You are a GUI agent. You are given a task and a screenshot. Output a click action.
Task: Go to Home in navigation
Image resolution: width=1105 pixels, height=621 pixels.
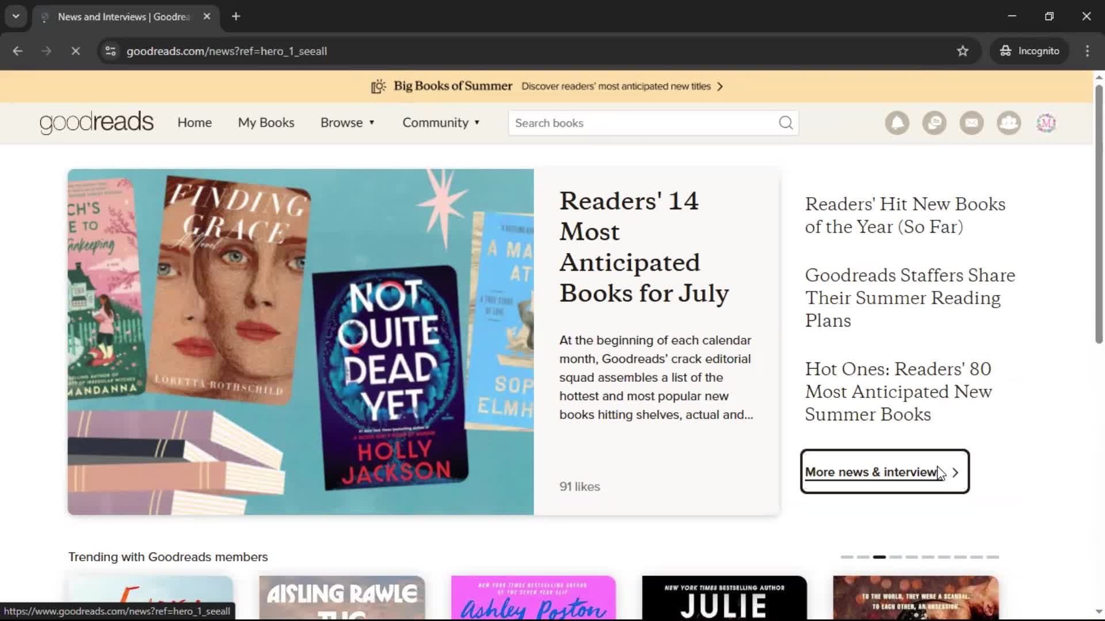click(195, 123)
